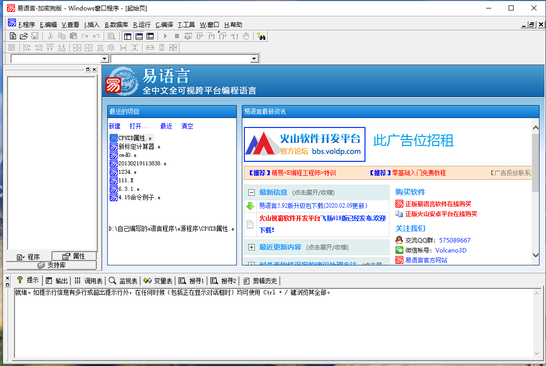546x366 pixels.
Task: Collapse the 最新信息 section
Action: point(251,192)
